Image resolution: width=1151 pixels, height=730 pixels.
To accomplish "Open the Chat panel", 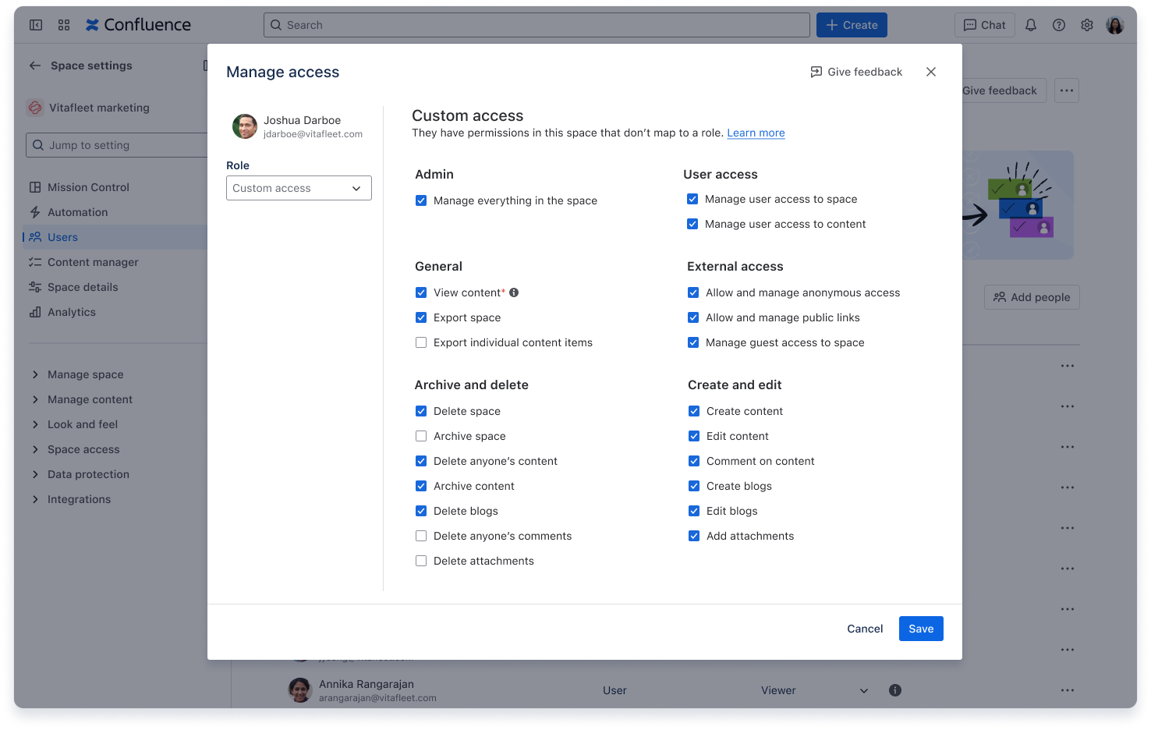I will 984,24.
